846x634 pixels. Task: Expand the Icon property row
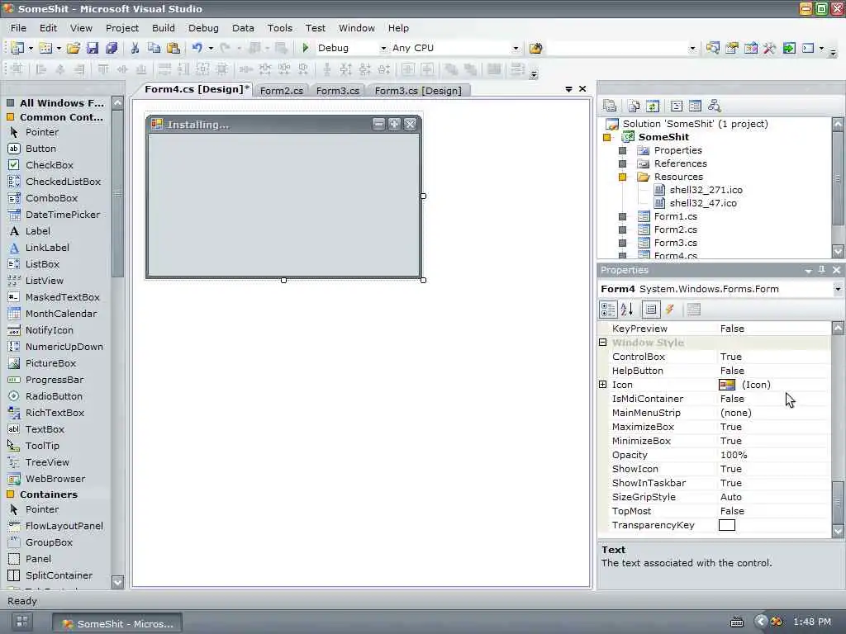[602, 385]
